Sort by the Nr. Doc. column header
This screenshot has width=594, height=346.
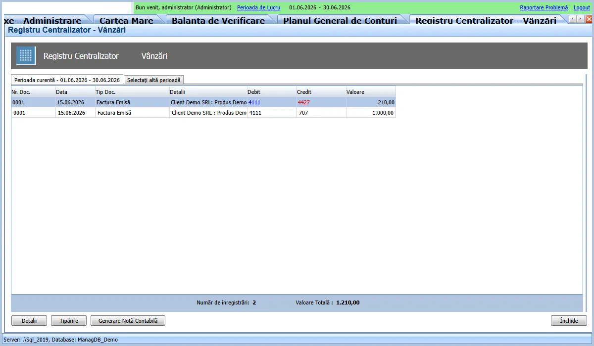point(33,92)
